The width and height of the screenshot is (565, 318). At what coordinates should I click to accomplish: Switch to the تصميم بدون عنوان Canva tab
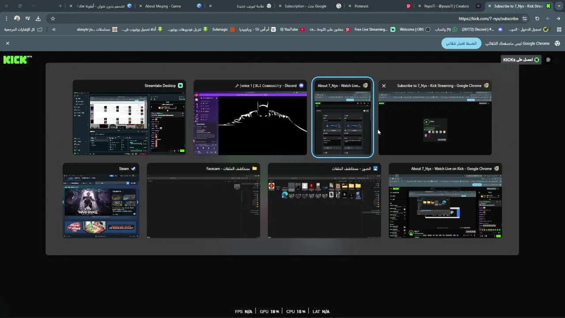[x=102, y=6]
